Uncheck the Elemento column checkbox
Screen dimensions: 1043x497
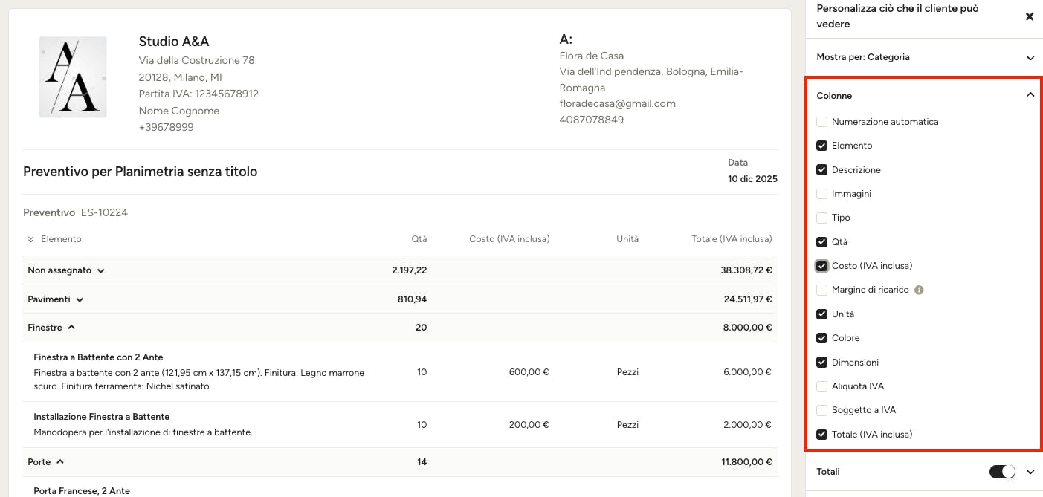coord(821,146)
